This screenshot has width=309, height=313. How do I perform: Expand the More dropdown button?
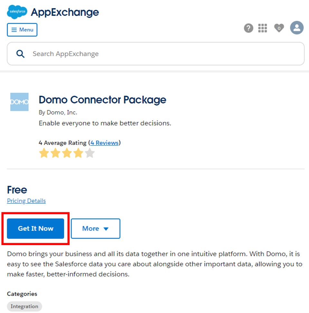(96, 229)
